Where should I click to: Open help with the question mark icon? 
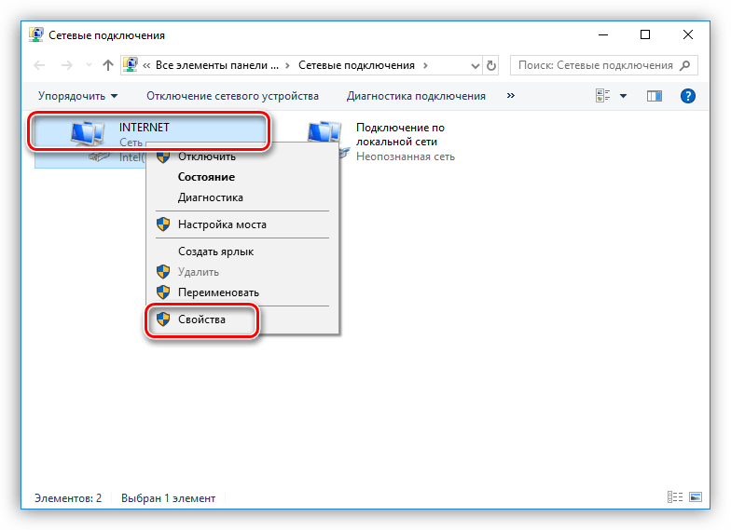tap(688, 96)
